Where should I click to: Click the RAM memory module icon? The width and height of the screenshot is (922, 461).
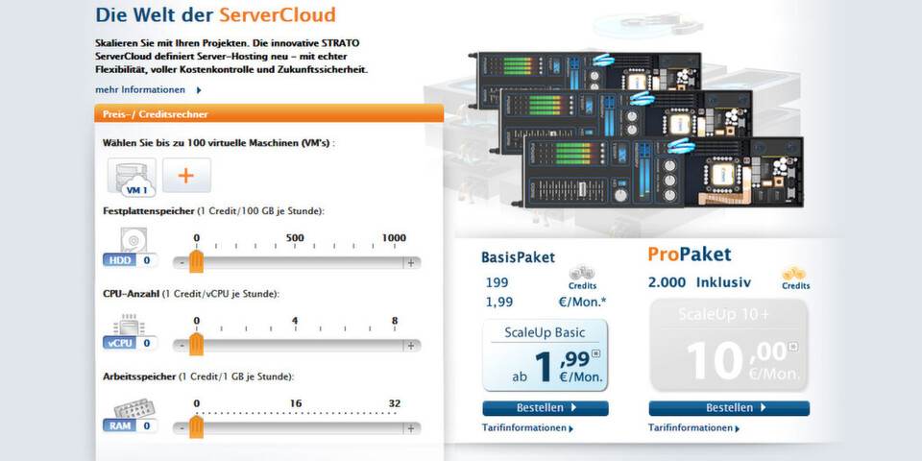(133, 407)
